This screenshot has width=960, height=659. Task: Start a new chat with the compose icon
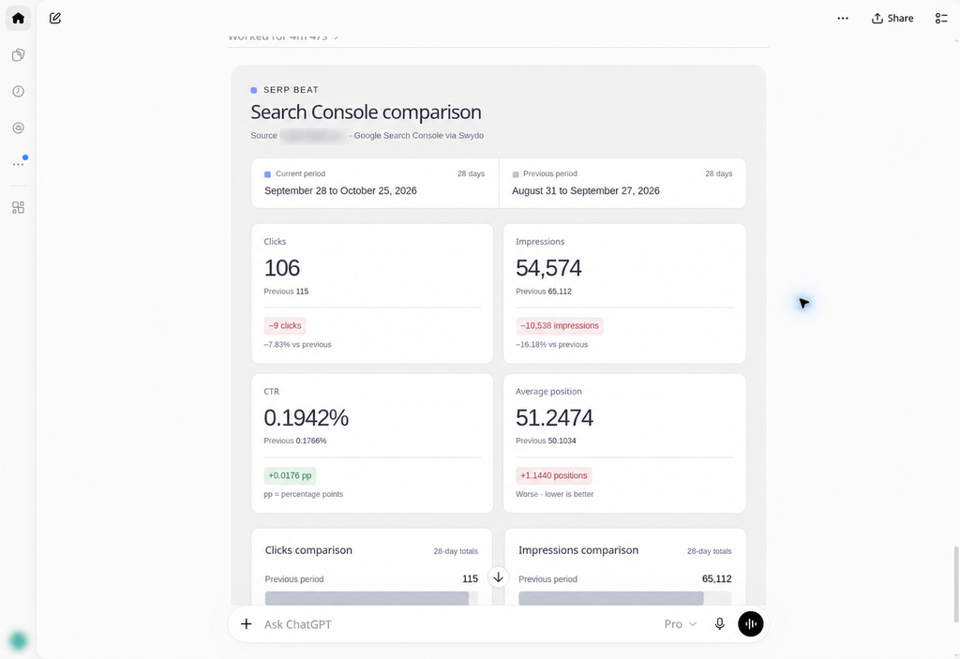[55, 19]
